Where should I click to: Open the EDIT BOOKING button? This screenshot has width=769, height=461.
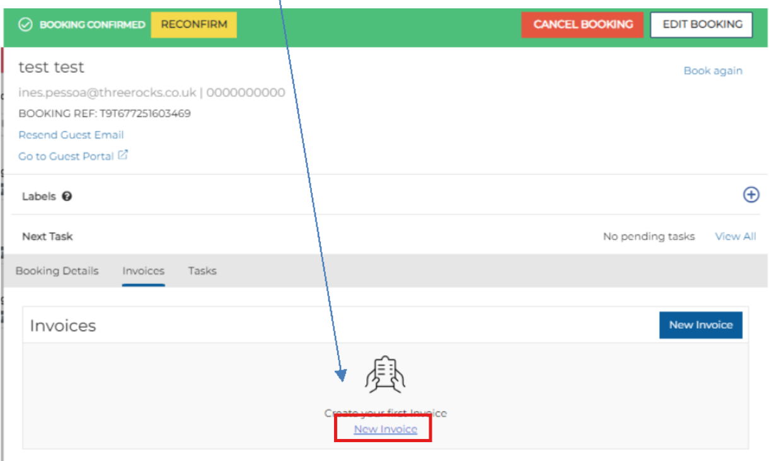point(702,25)
